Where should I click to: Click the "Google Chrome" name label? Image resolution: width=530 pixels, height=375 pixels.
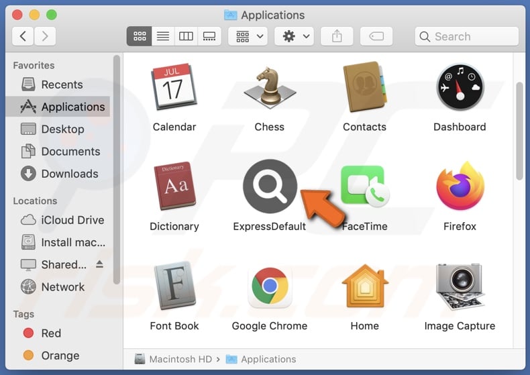[270, 326]
